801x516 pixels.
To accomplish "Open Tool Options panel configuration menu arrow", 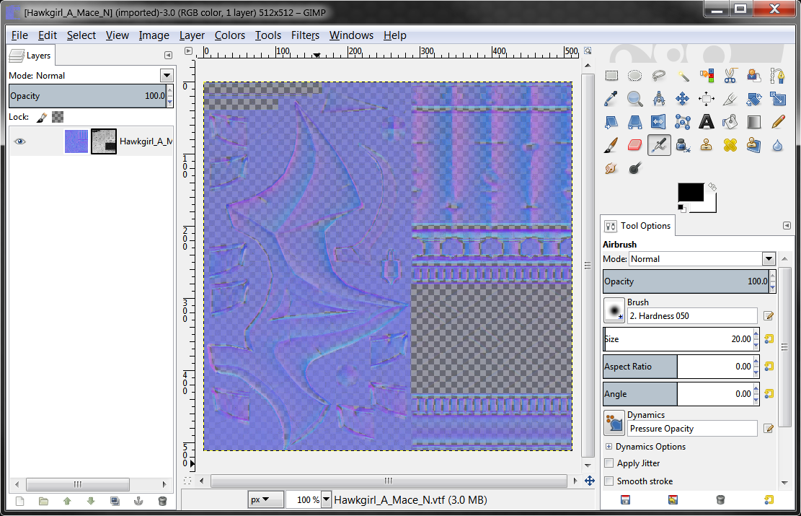I will [787, 226].
